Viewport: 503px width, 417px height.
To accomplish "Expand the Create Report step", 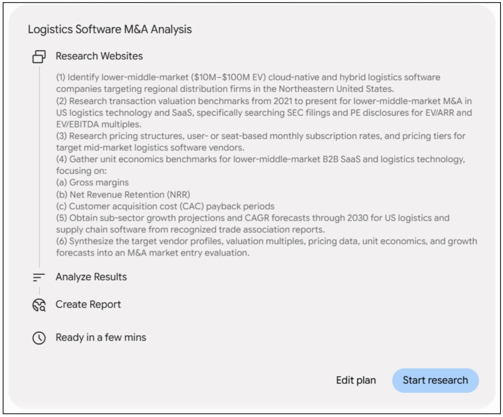I will coord(88,304).
